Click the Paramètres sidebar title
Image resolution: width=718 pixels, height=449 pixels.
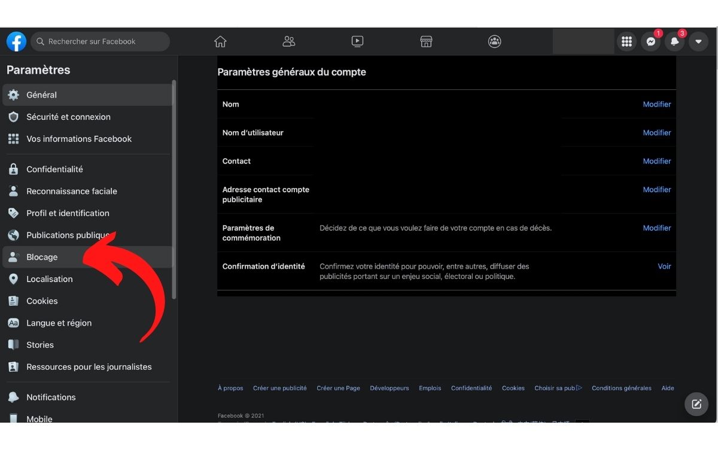[x=38, y=70]
